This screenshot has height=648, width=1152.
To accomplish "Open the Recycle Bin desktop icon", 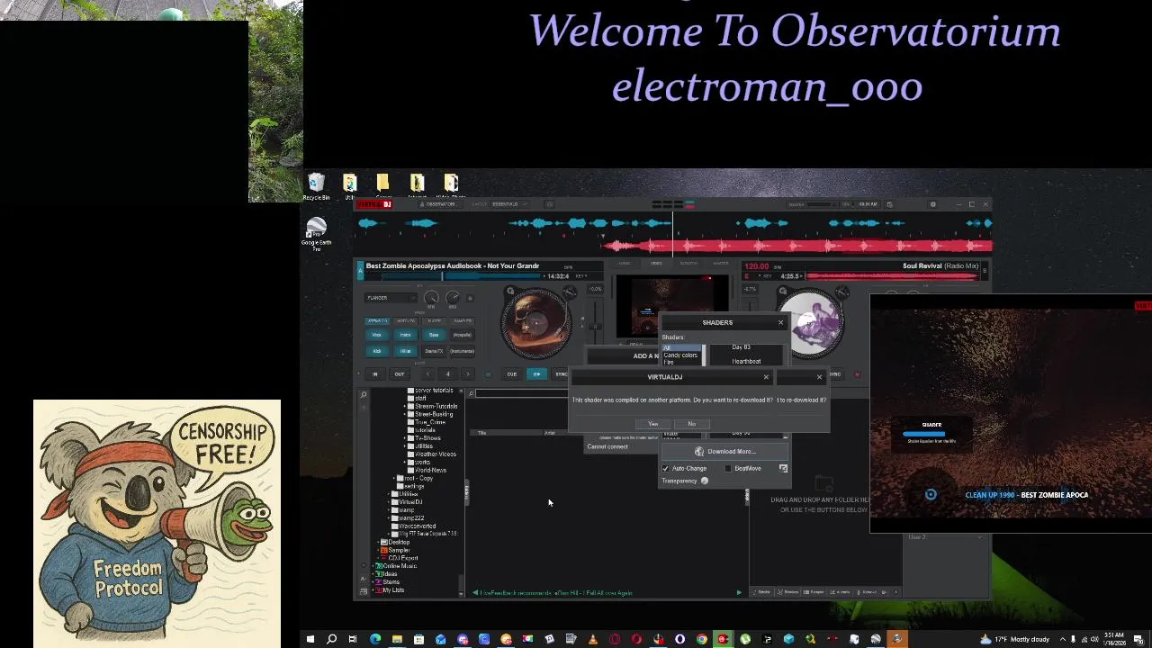I will click(x=316, y=187).
